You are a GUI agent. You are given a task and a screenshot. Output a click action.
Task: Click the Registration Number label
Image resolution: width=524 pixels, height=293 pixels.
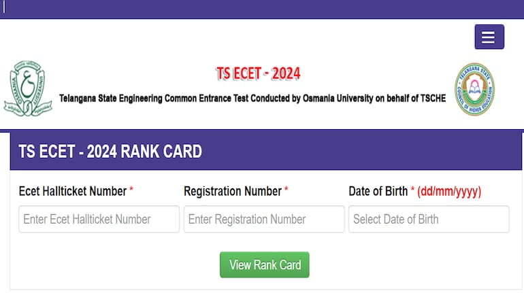[x=233, y=192]
